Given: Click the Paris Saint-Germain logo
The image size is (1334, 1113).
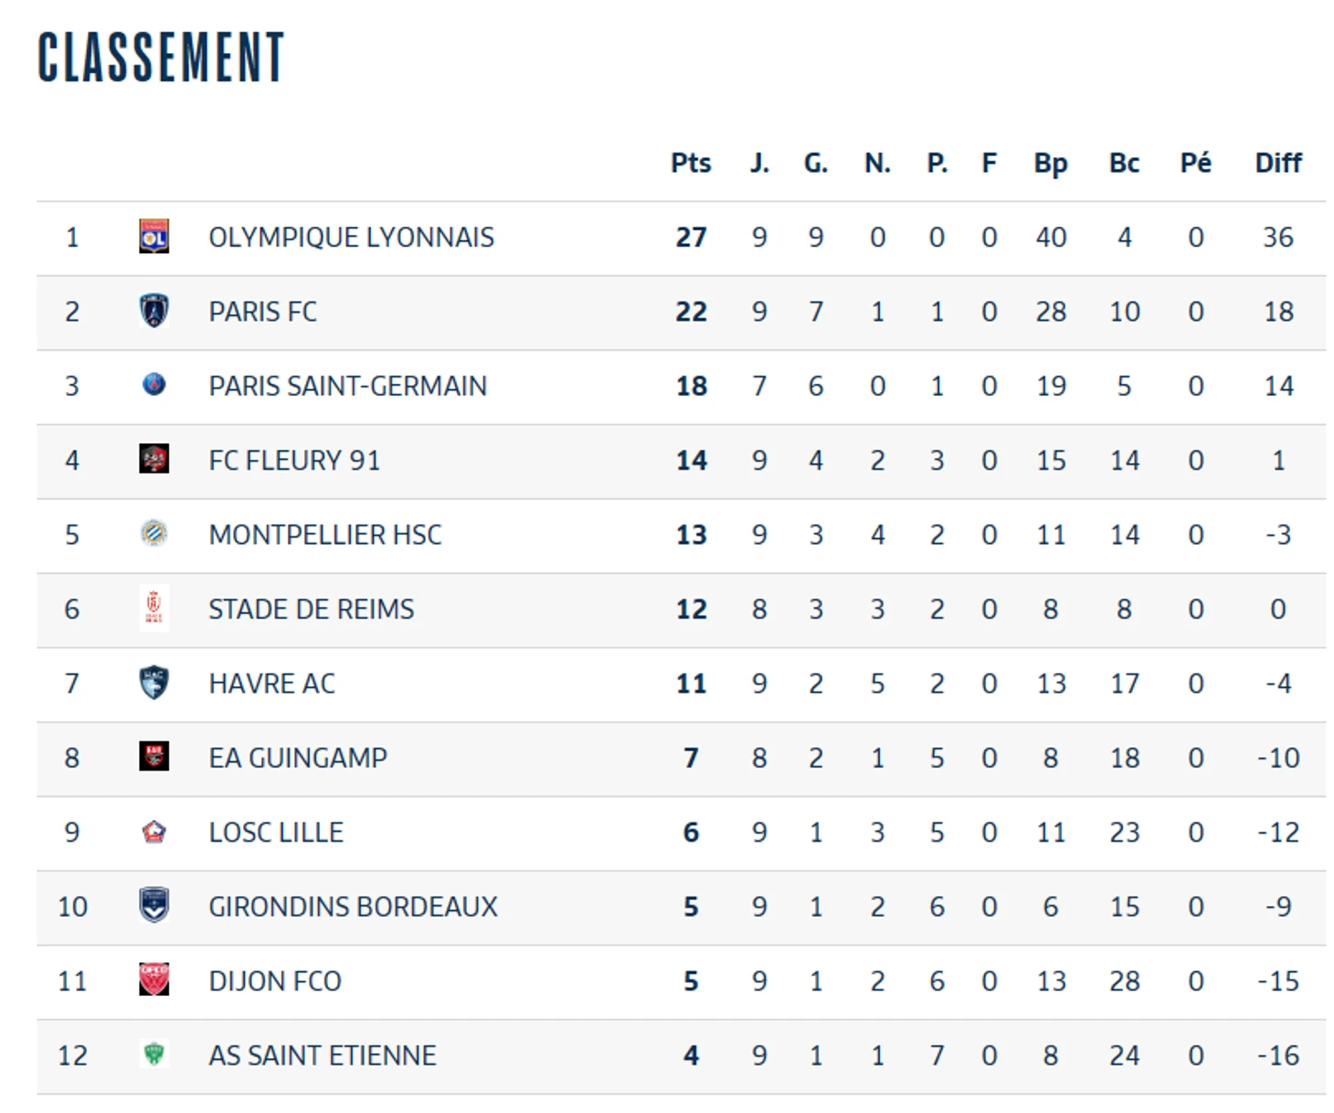Looking at the screenshot, I should pyautogui.click(x=154, y=385).
